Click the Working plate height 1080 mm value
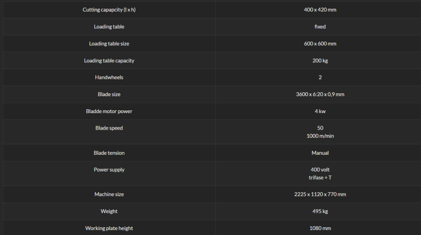Image resolution: width=421 pixels, height=235 pixels. [x=320, y=228]
